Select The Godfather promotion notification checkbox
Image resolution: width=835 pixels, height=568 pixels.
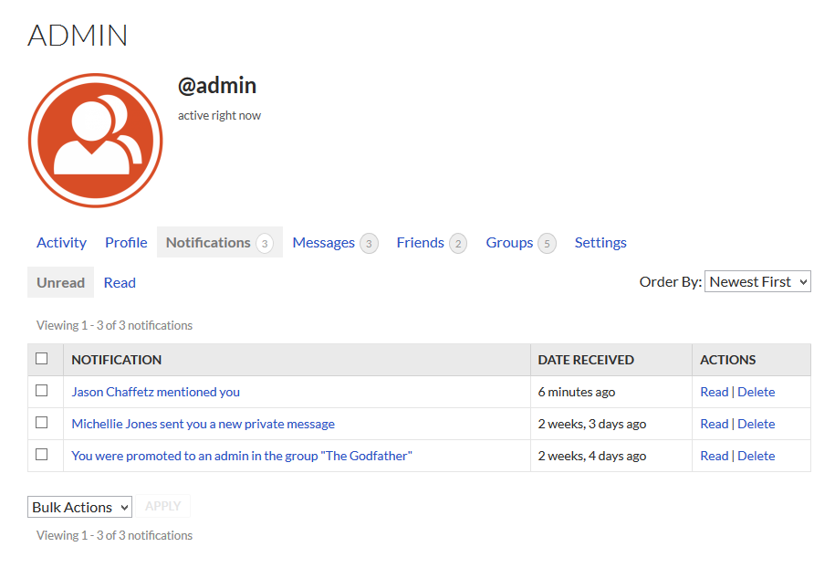[42, 455]
